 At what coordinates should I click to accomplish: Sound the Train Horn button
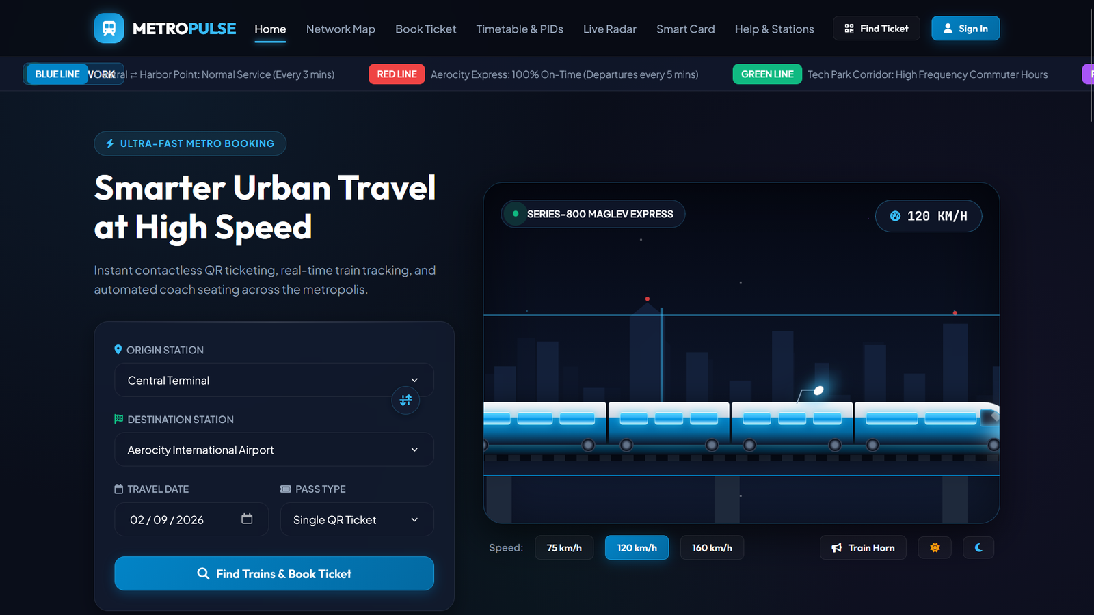click(x=863, y=547)
